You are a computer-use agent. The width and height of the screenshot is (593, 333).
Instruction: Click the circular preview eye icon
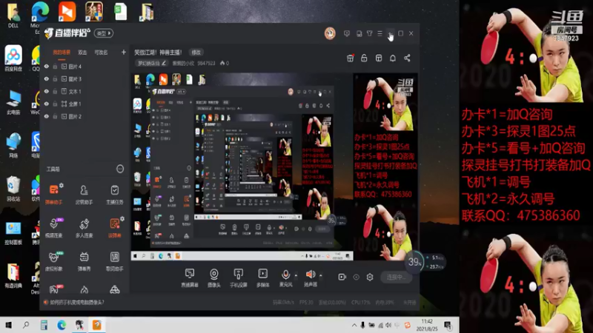click(356, 277)
